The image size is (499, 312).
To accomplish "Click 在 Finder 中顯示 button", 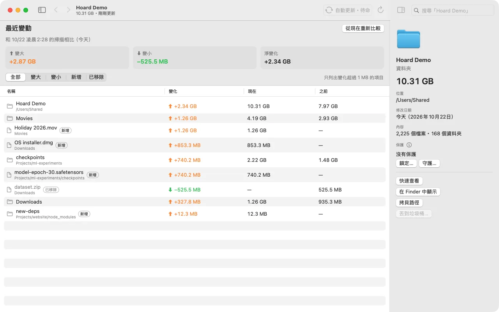I will [418, 192].
